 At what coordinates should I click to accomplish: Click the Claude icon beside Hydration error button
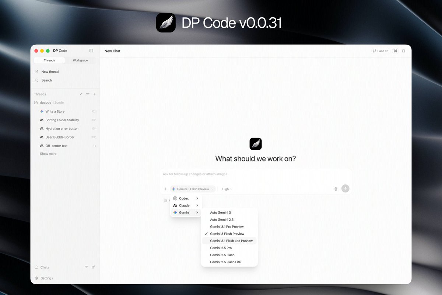point(42,128)
